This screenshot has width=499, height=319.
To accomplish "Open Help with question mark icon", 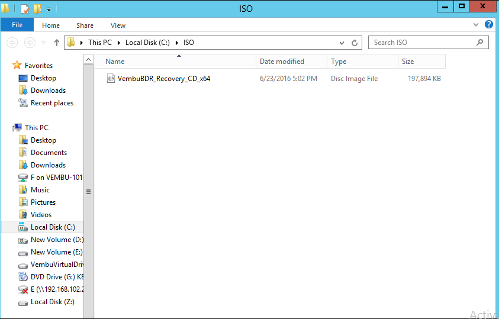I will pyautogui.click(x=489, y=24).
